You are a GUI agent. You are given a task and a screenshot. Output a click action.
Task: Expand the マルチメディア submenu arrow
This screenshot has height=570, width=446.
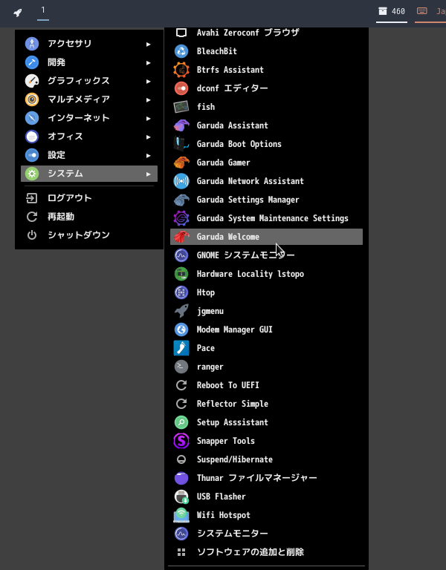[149, 100]
